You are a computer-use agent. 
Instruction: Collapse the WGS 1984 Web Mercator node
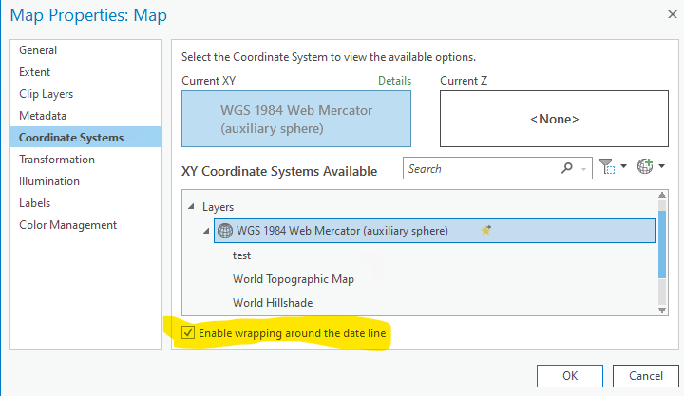tap(207, 231)
